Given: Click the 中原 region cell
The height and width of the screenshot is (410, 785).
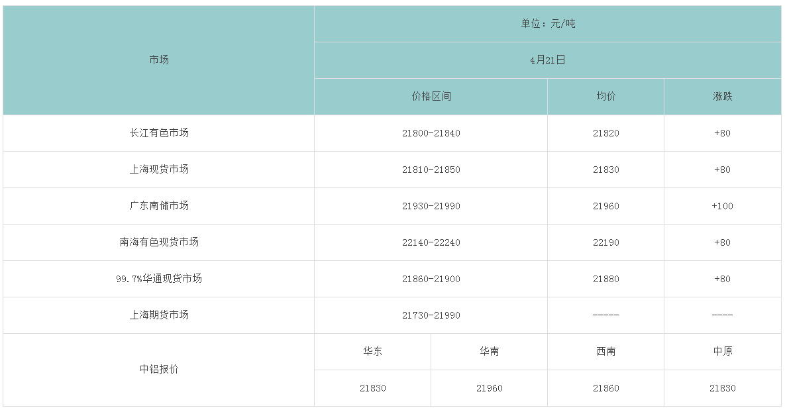Looking at the screenshot, I should (722, 352).
